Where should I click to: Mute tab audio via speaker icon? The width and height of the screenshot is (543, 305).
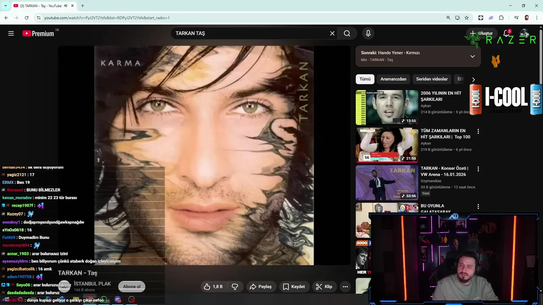tap(66, 6)
